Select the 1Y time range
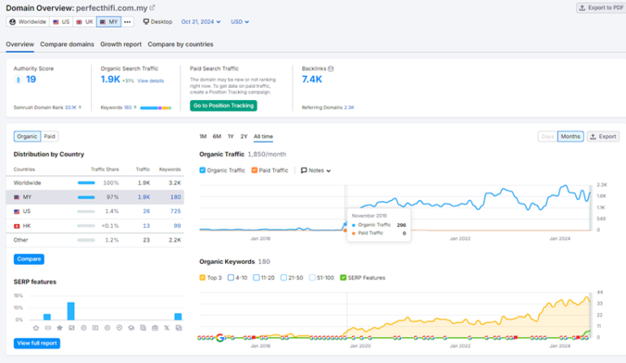The height and width of the screenshot is (363, 626). 231,136
